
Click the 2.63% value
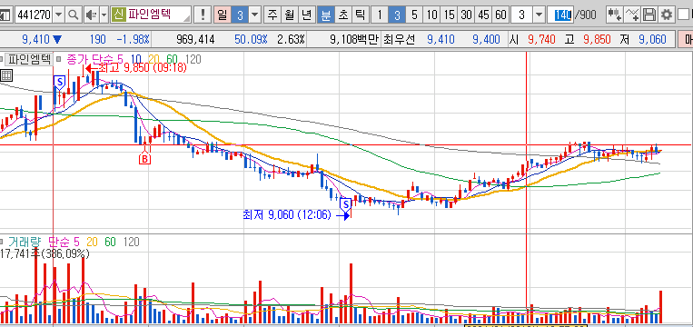point(291,40)
